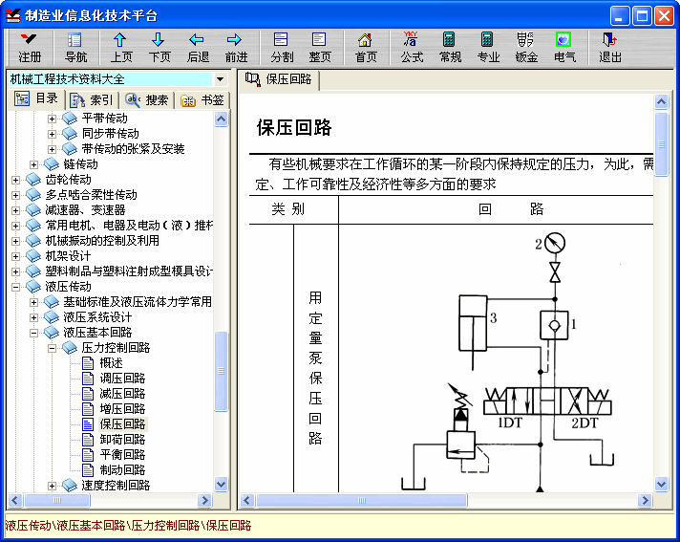Switch to the 书签 bookmarks tab
The image size is (680, 542).
tap(202, 100)
